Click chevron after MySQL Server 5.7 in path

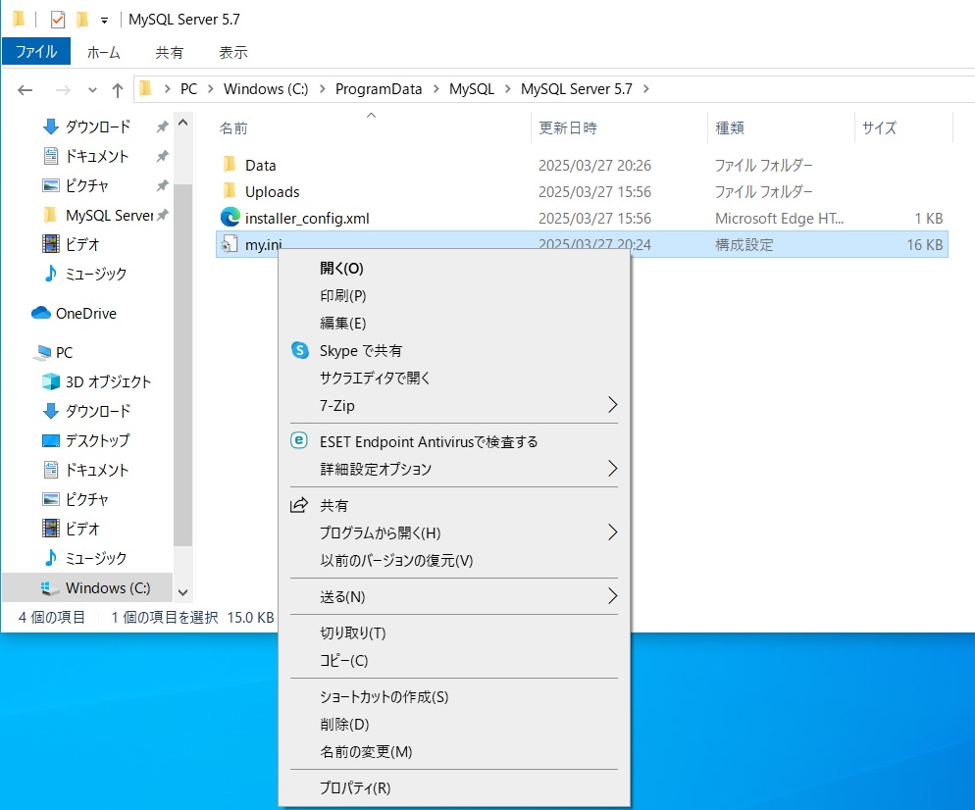[x=646, y=89]
